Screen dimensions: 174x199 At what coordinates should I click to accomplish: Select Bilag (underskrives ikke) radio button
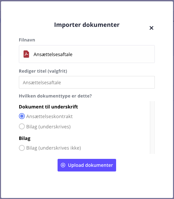(22, 148)
